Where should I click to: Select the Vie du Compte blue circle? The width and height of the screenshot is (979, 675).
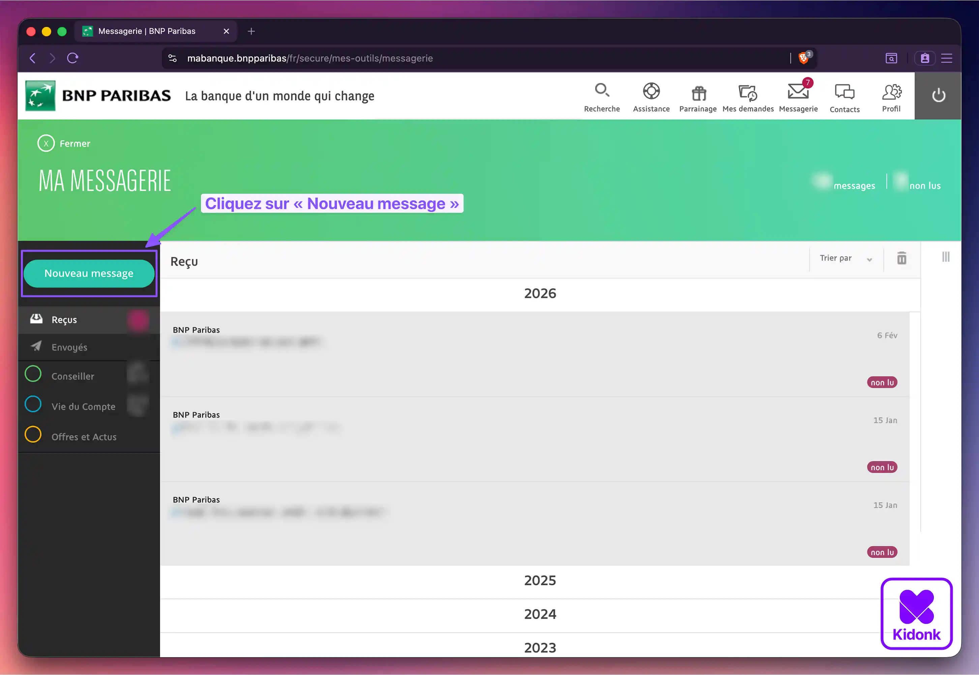pyautogui.click(x=33, y=404)
